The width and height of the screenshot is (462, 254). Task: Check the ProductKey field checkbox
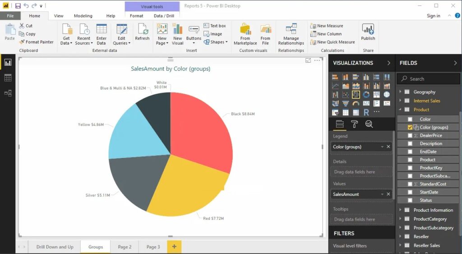point(410,168)
